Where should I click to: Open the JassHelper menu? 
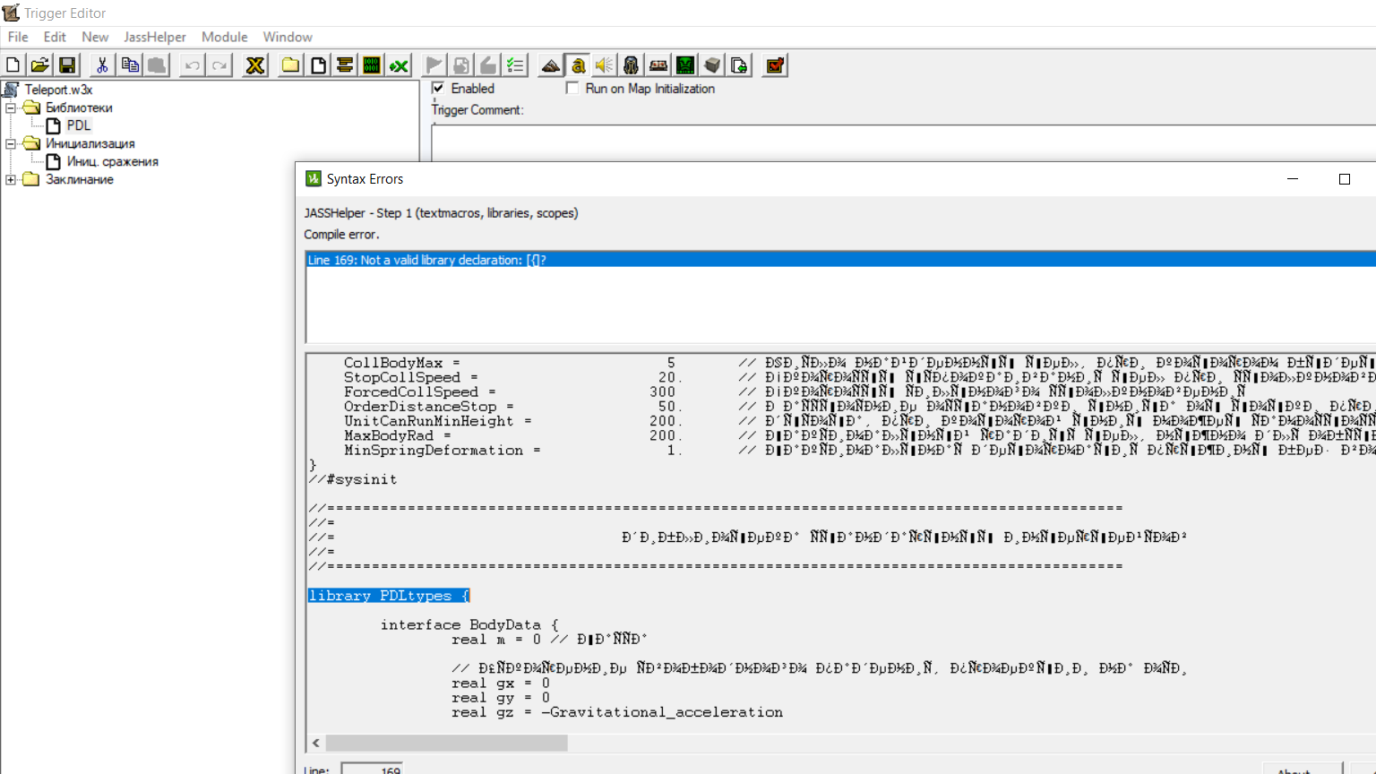(155, 37)
